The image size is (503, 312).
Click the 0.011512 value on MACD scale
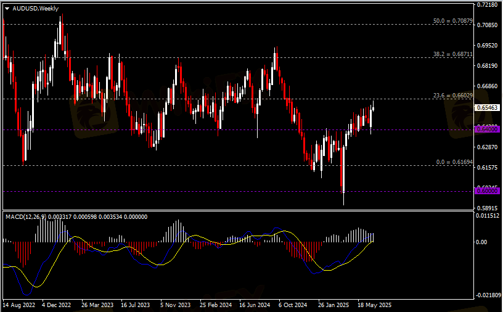coord(488,216)
